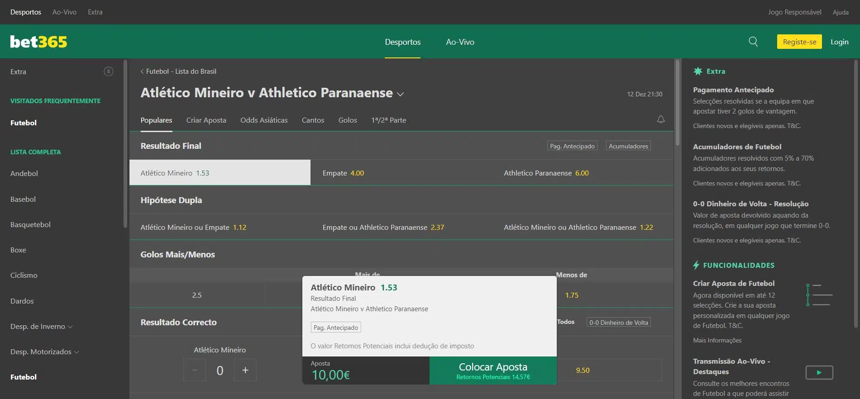This screenshot has height=399, width=860.
Task: Increase the Atlético Mineiro score with the plus button
Action: (245, 370)
